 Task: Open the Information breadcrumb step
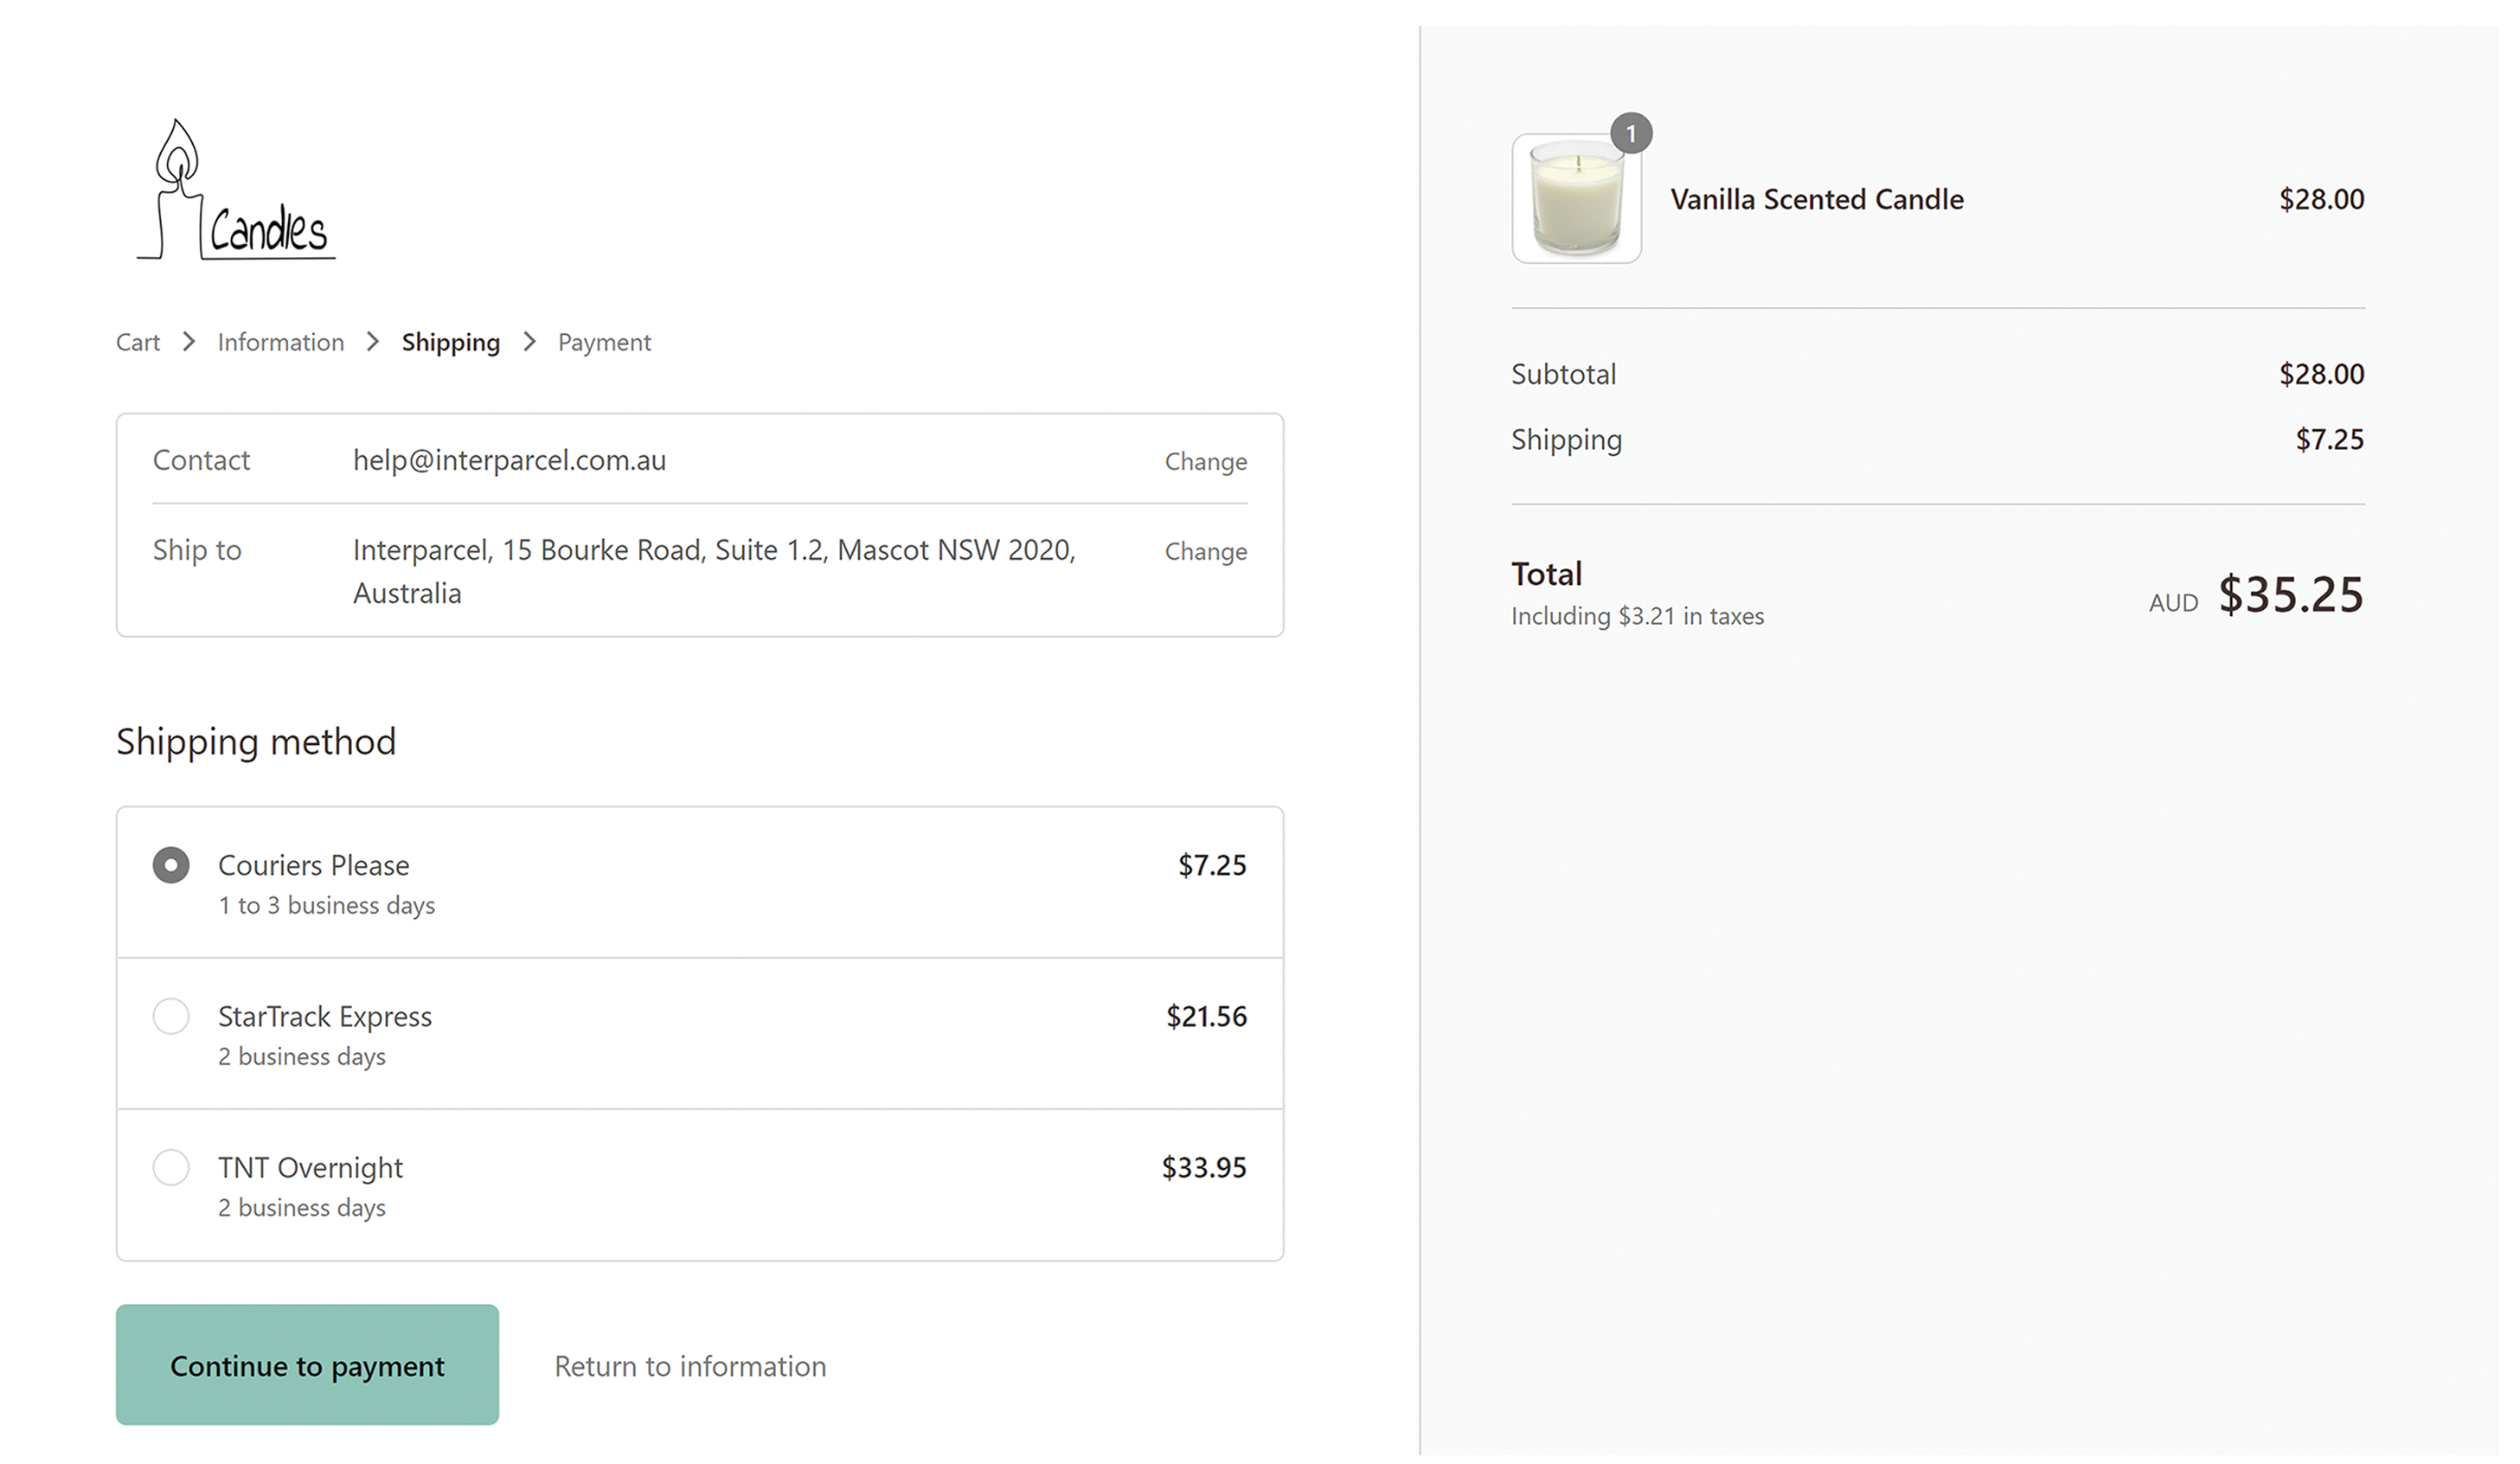(x=281, y=342)
